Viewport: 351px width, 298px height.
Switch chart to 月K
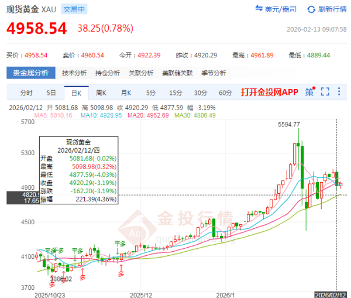pyautogui.click(x=126, y=93)
